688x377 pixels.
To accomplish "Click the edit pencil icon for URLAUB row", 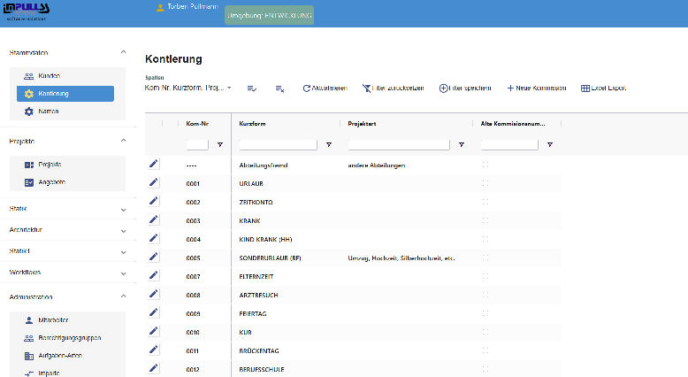I will point(153,182).
